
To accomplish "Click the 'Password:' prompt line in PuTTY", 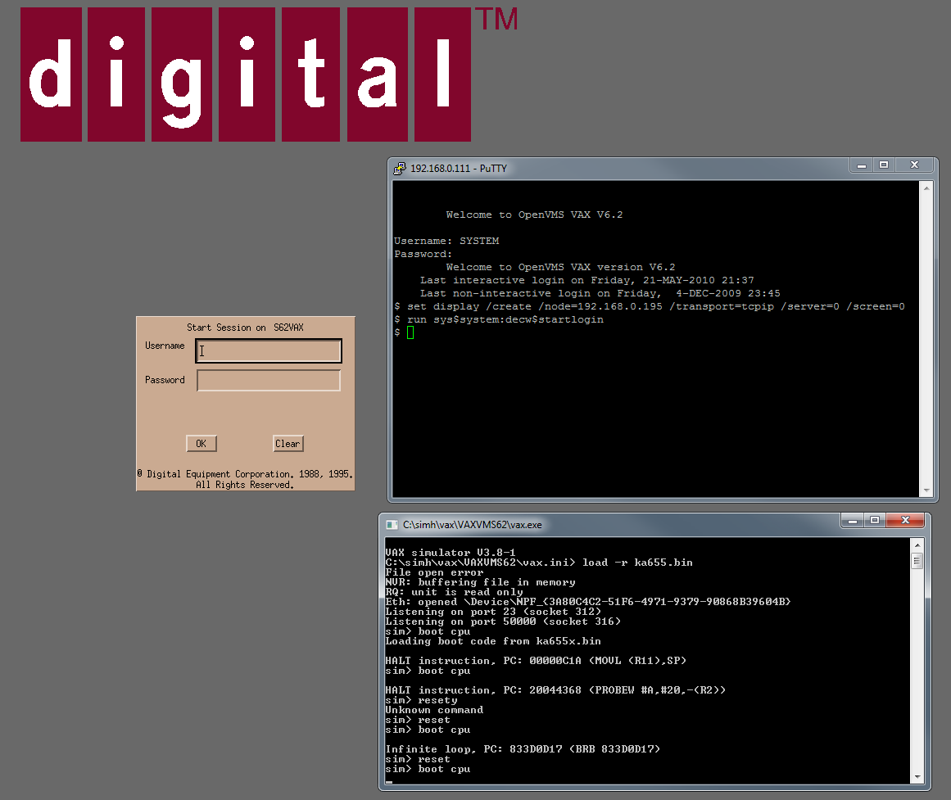I will (423, 254).
